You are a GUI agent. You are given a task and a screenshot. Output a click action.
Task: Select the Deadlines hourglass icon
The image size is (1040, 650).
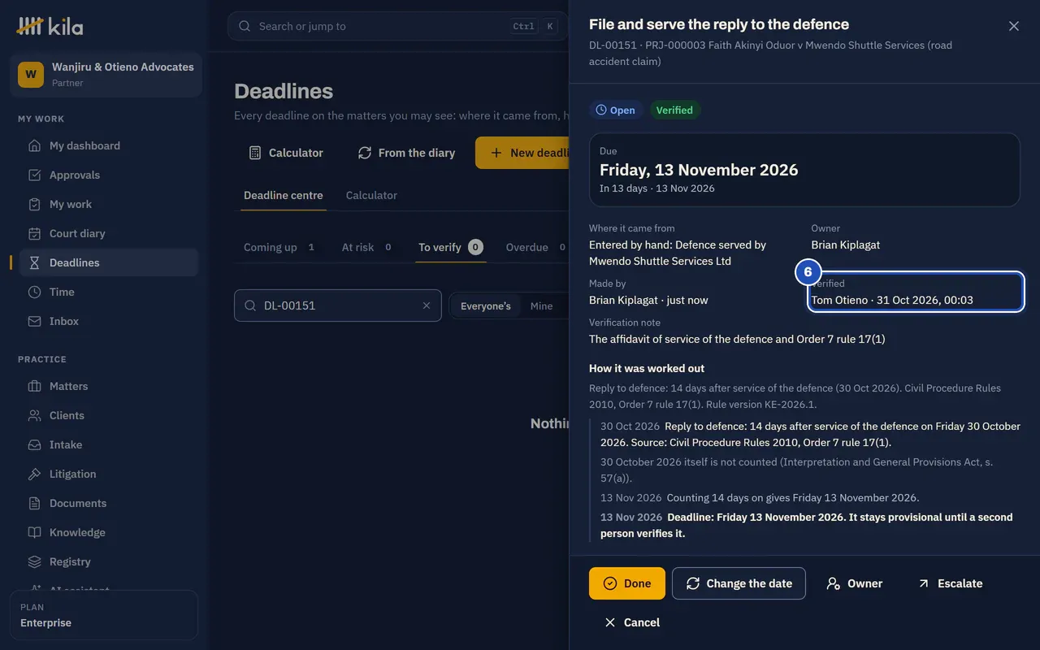pos(34,262)
